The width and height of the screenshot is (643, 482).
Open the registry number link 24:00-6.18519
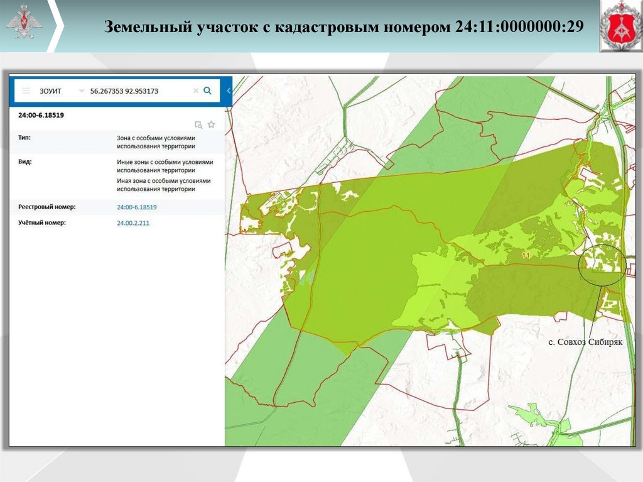(x=136, y=207)
